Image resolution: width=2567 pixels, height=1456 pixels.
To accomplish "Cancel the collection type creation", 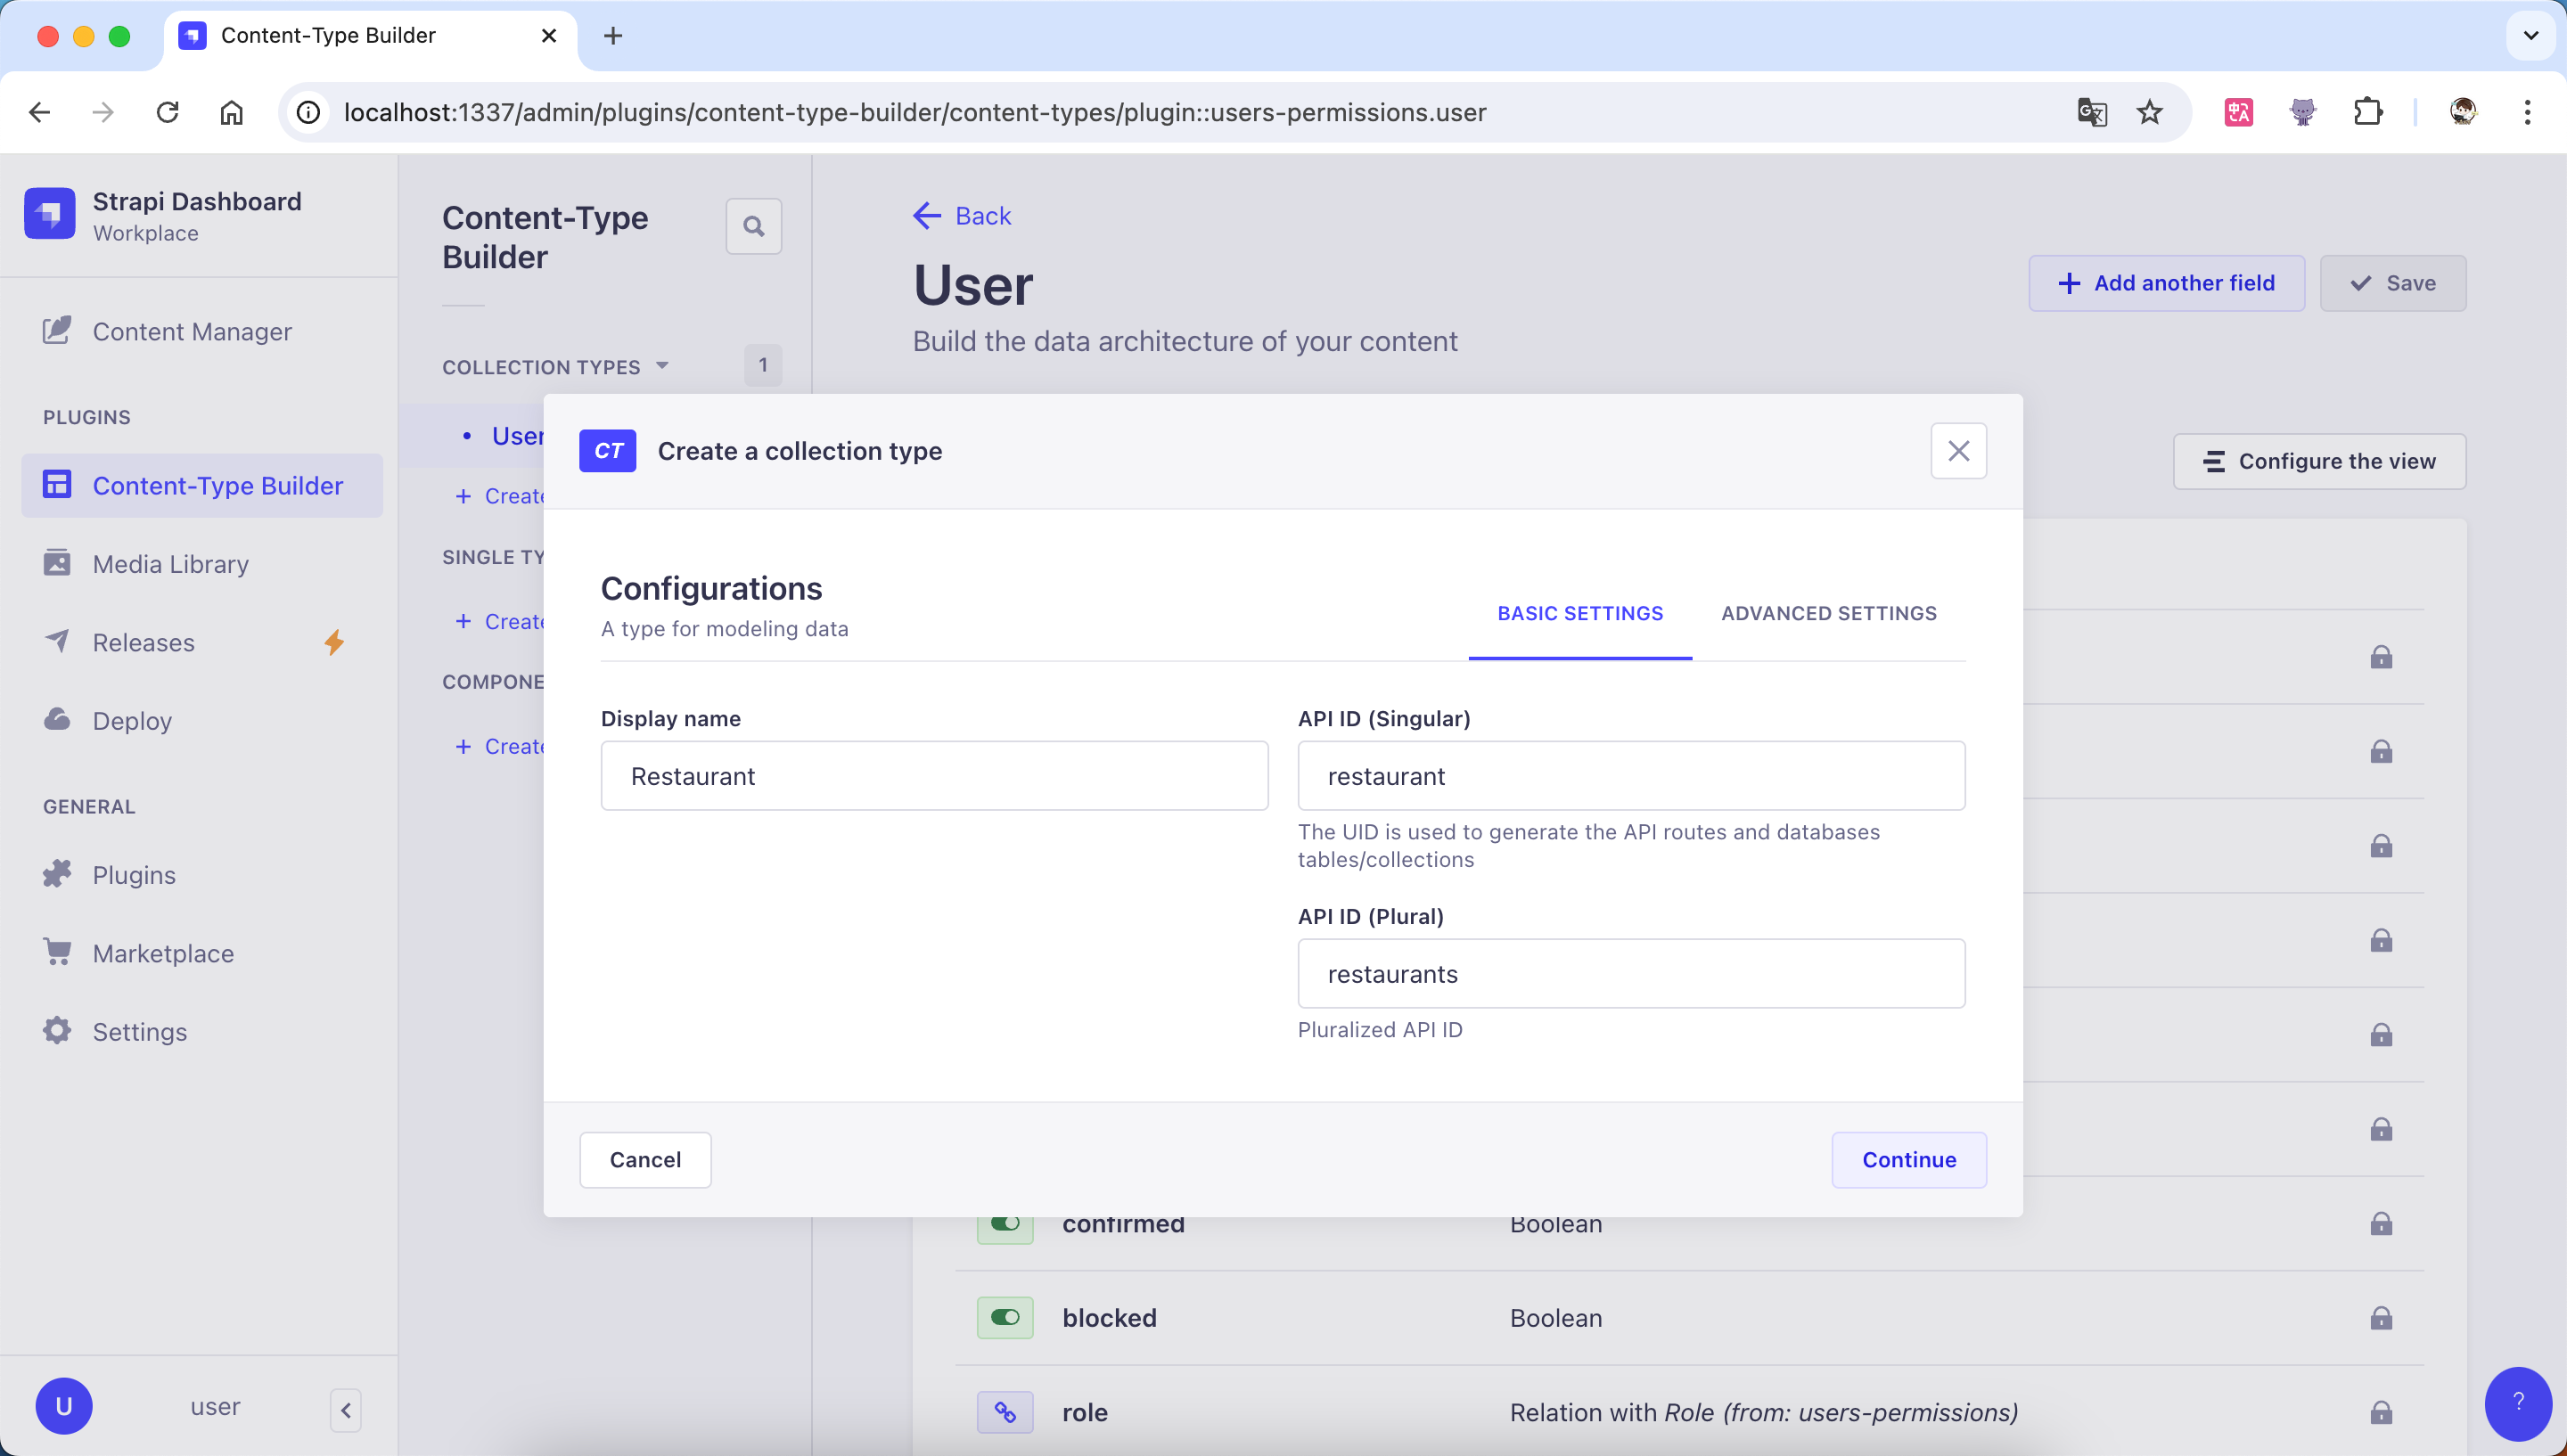I will [x=645, y=1160].
